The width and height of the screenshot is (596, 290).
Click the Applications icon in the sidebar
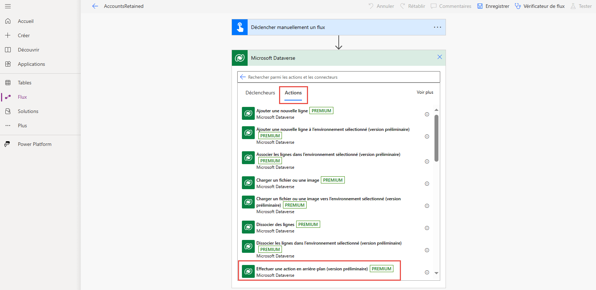click(8, 64)
